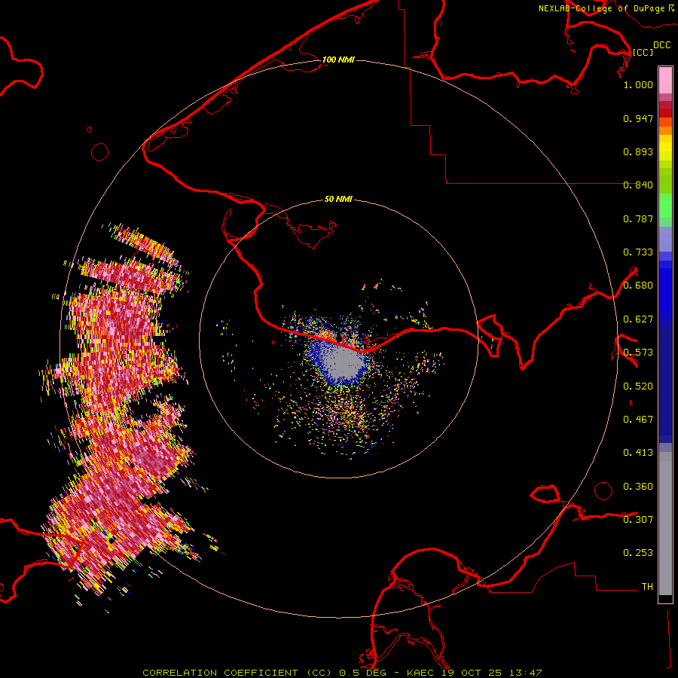
Task: Click the 0.520 scale value
Action: [638, 386]
